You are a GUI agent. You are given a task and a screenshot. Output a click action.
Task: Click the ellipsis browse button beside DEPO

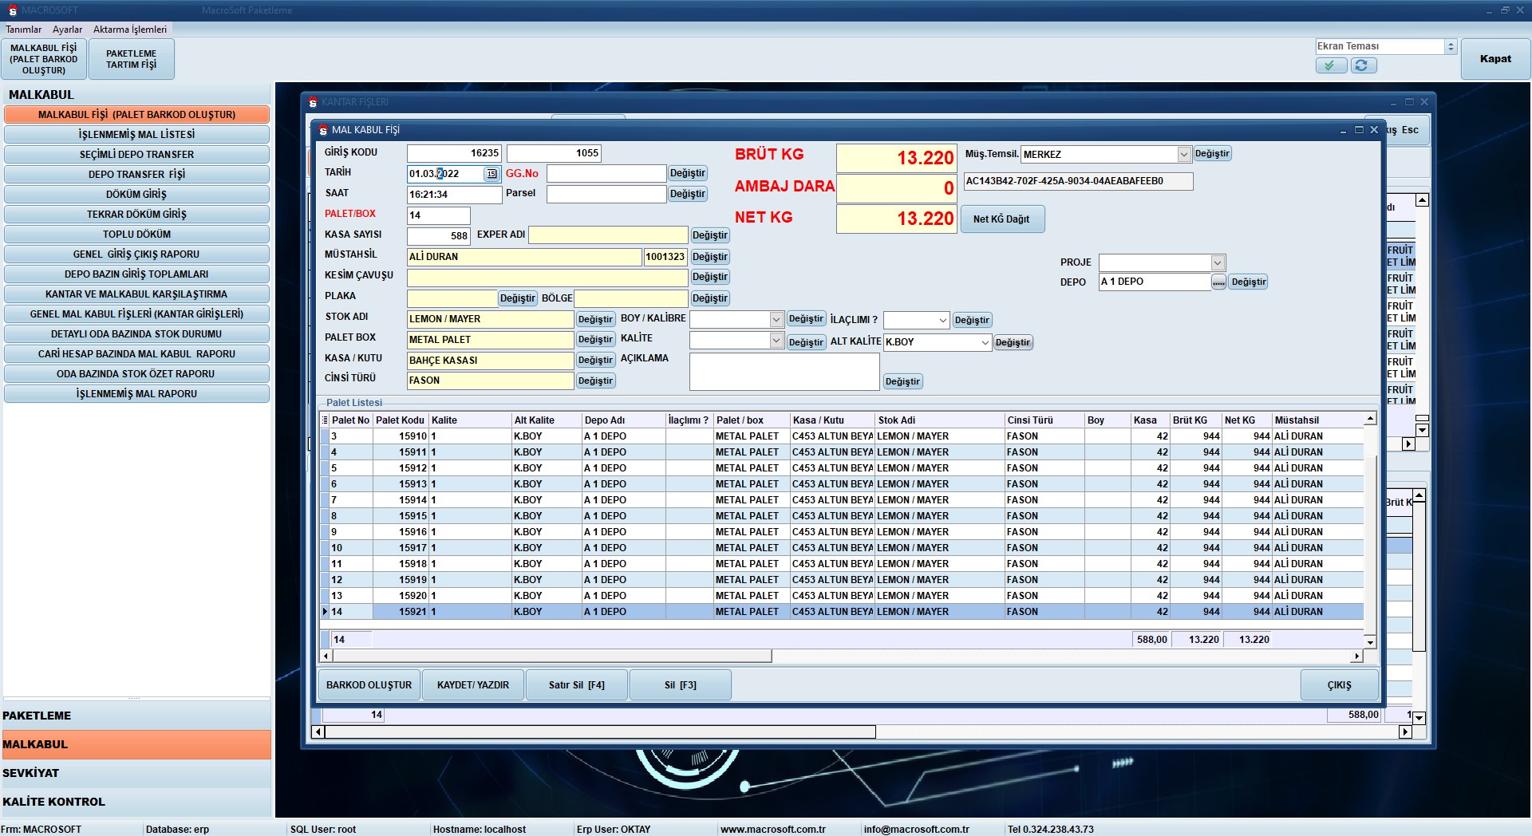[x=1218, y=282]
